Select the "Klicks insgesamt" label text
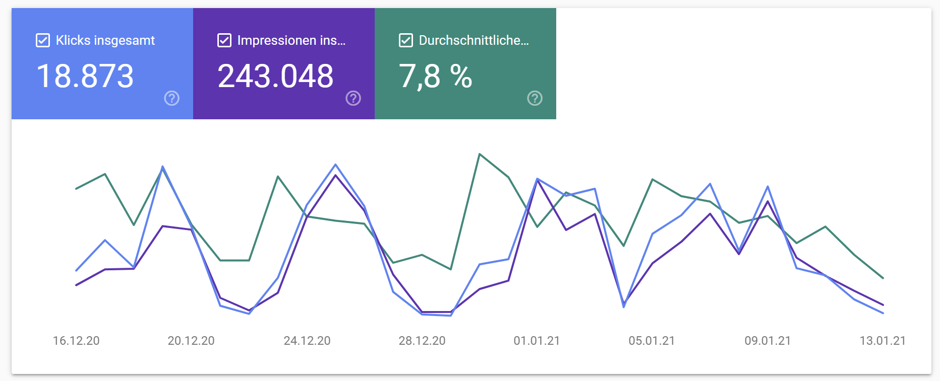The width and height of the screenshot is (940, 381). 105,40
